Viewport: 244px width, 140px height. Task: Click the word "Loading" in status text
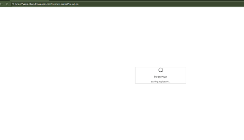click(x=155, y=82)
